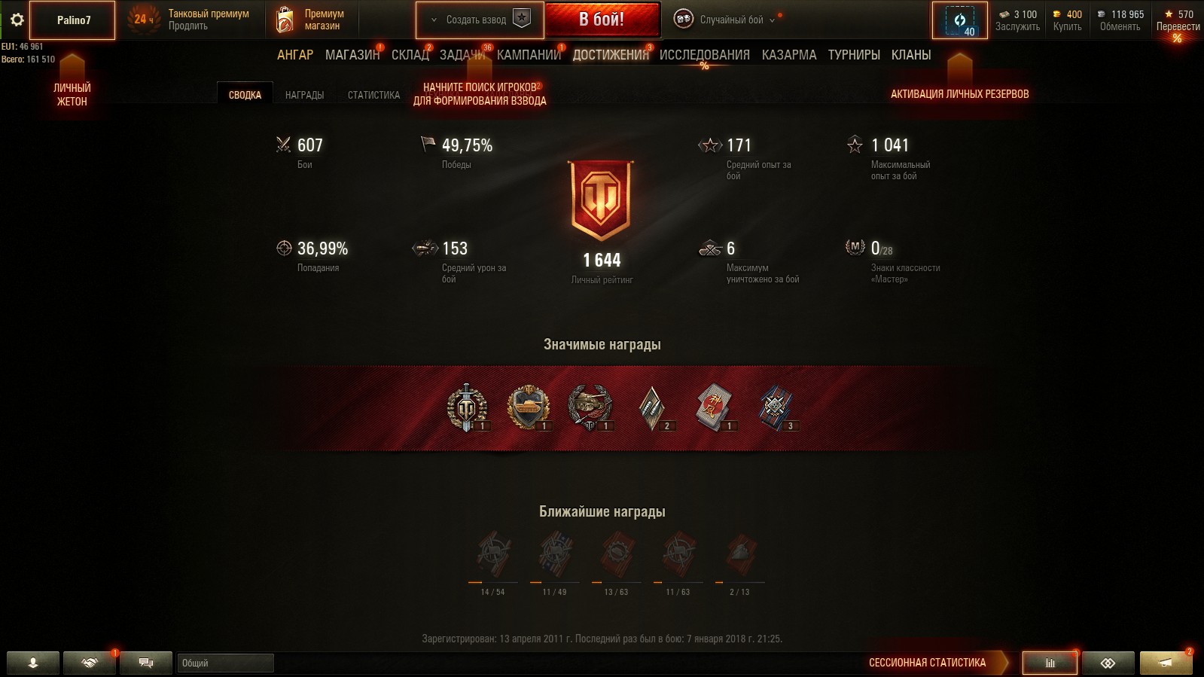The image size is (1204, 677).
Task: Click the red В бой! button
Action: [x=602, y=20]
